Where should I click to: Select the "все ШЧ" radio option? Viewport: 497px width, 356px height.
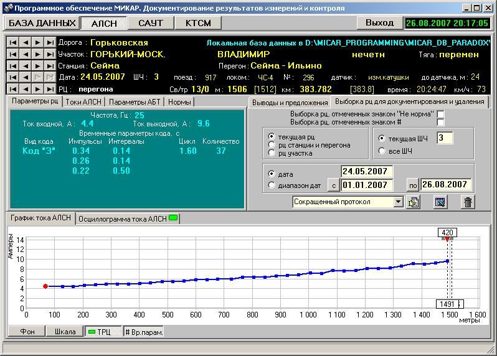(382, 151)
